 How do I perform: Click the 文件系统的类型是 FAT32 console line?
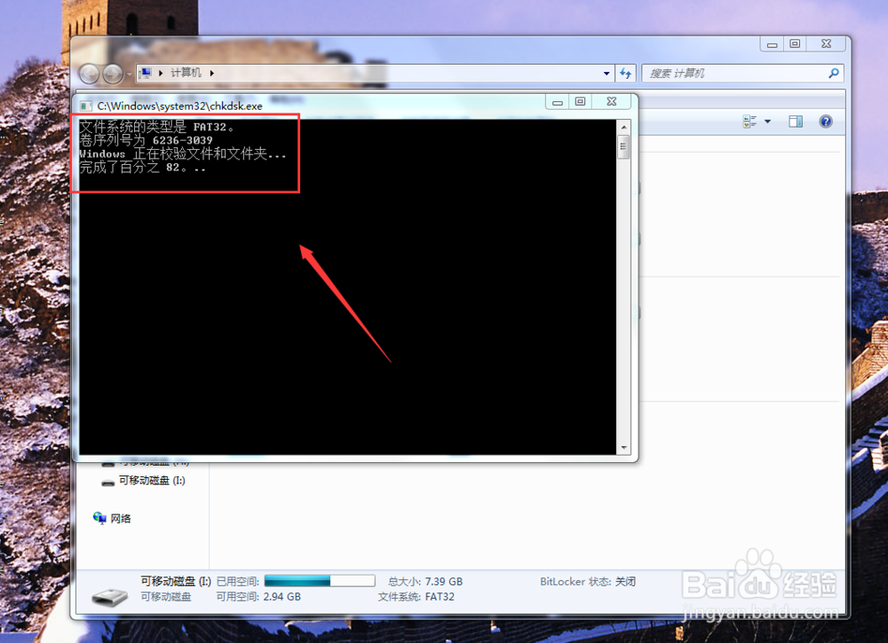[x=157, y=127]
